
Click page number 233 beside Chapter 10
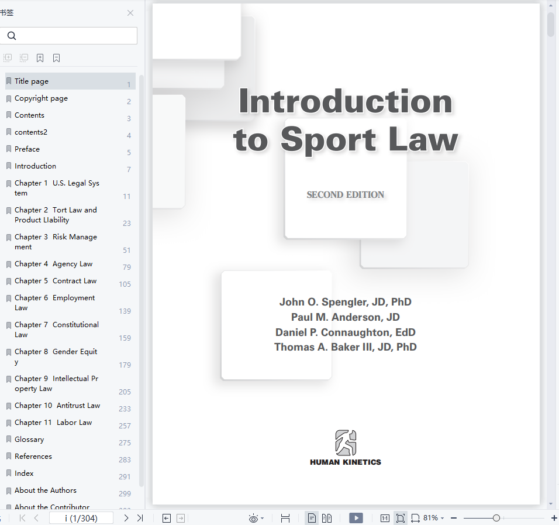click(x=125, y=409)
